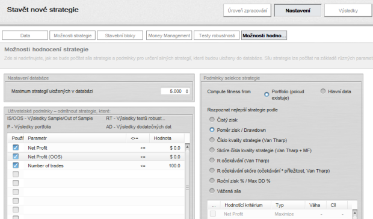Click the criteria table scroll up arrow
The height and width of the screenshot is (219, 373).
point(354,213)
